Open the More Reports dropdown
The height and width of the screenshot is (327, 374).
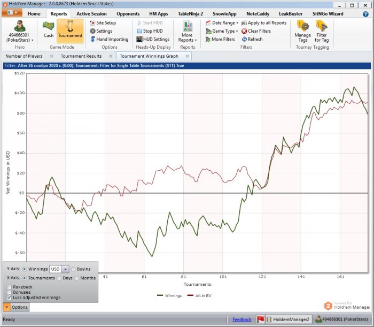187,32
